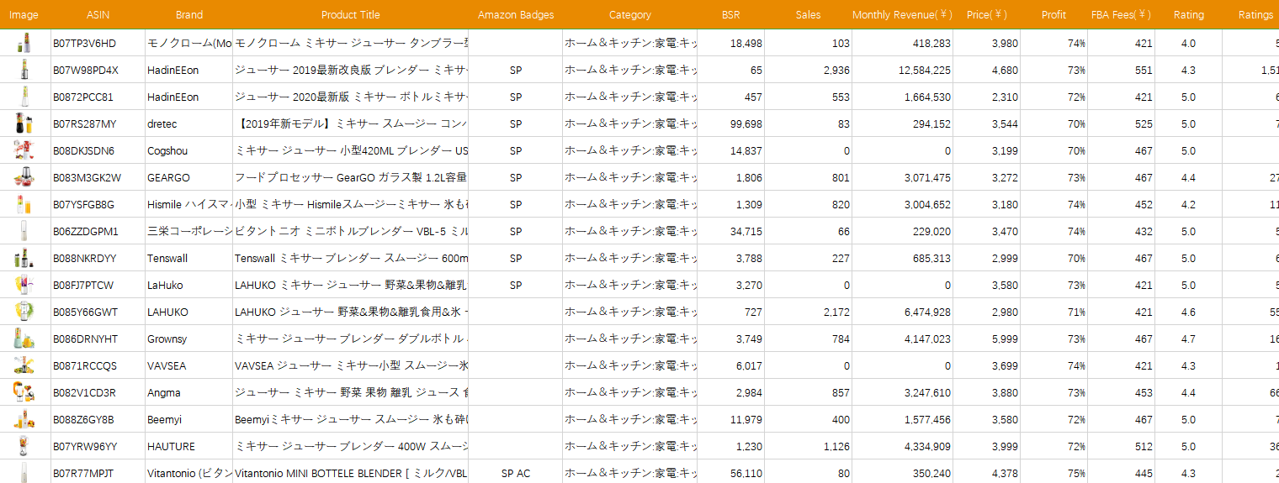Open product thumbnail for ASIN B07TP3V6HD

point(23,43)
